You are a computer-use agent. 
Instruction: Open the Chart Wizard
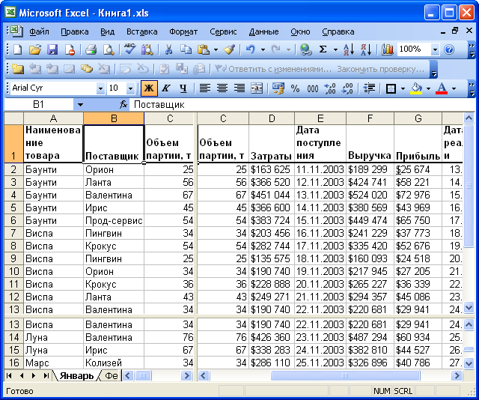(x=388, y=49)
